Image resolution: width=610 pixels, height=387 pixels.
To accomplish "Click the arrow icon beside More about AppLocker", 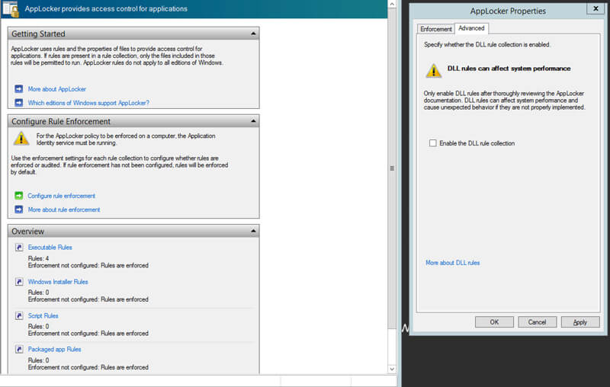I will pyautogui.click(x=18, y=89).
